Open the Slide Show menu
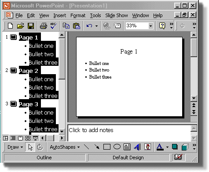The width and height of the screenshot is (209, 172). click(x=117, y=15)
